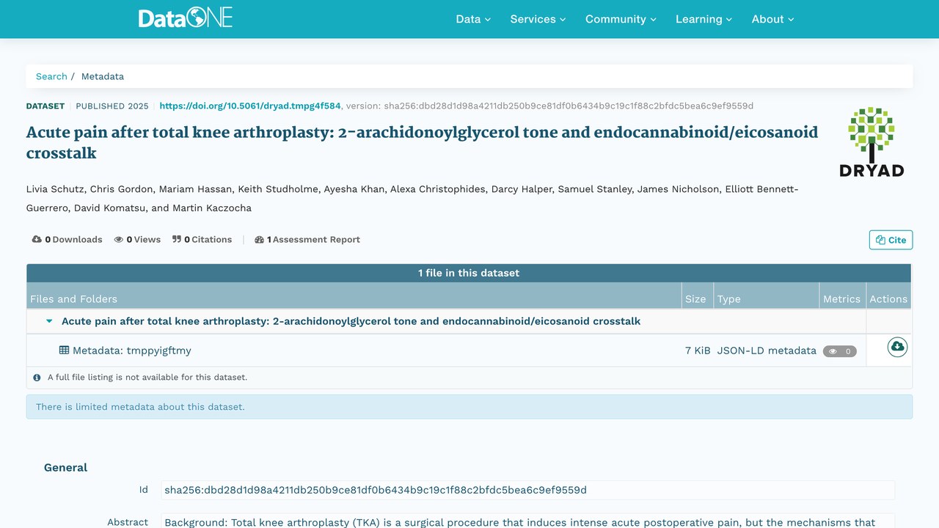Click the General section heading
Viewport: 939px width, 528px height.
(65, 468)
